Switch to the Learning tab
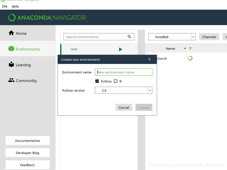227x170 pixels. click(28, 65)
